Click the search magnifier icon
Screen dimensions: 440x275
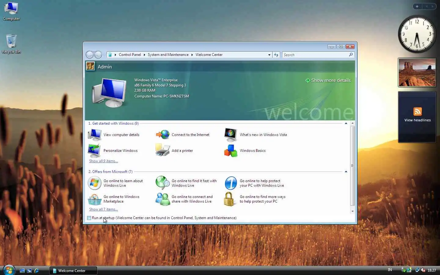351,55
